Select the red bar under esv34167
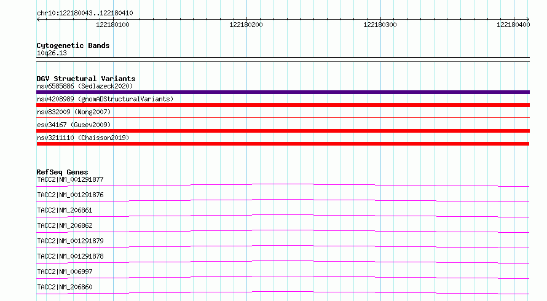Image resolution: width=547 pixels, height=301 pixels. click(x=283, y=131)
